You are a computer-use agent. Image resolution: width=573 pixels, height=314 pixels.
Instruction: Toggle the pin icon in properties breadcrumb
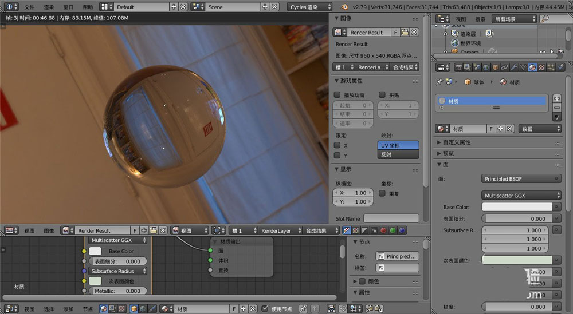tap(439, 82)
